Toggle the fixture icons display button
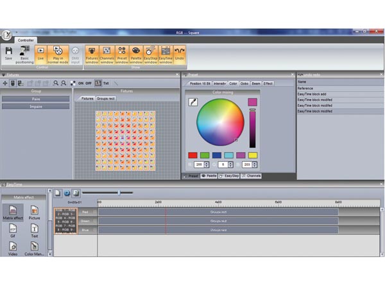385x289 pixels. tap(98, 83)
